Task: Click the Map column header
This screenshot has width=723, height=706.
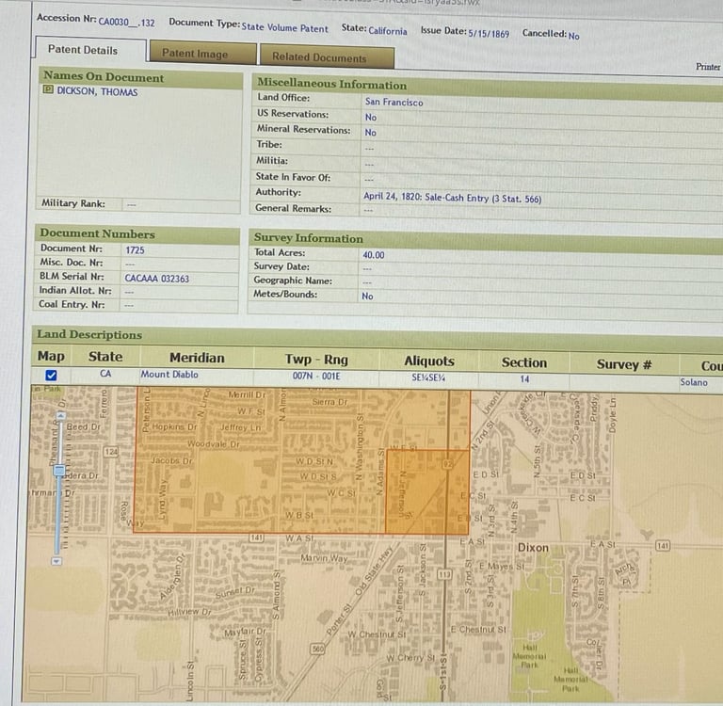Action: click(x=51, y=356)
